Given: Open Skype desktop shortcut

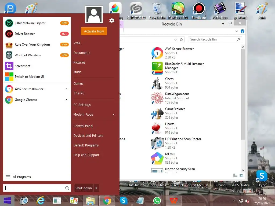Looking at the screenshot, I should [262, 178].
